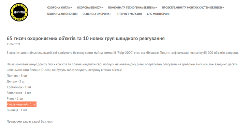248x127 pixels.
Task: Click highlighted Хмельницький - 1 шт line
Action: pyautogui.click(x=21, y=104)
